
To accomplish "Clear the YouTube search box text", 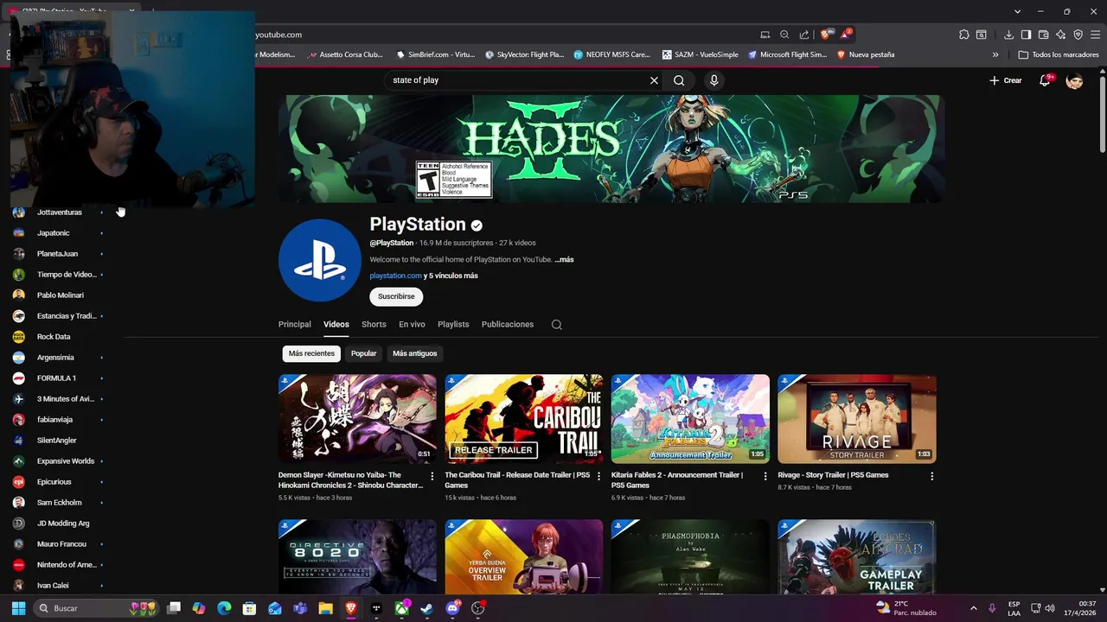I will [654, 80].
